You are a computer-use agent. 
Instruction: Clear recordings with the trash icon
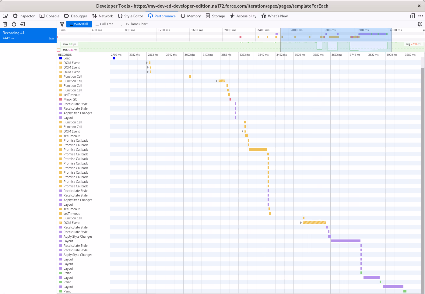(5, 24)
